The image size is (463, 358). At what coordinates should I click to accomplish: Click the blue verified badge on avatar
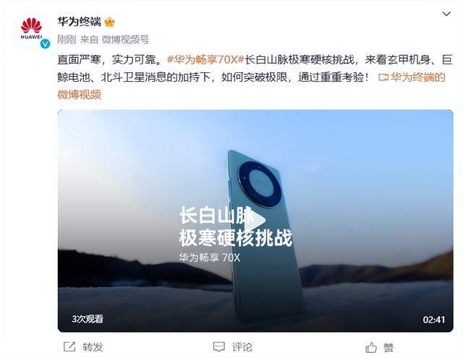tap(45, 44)
